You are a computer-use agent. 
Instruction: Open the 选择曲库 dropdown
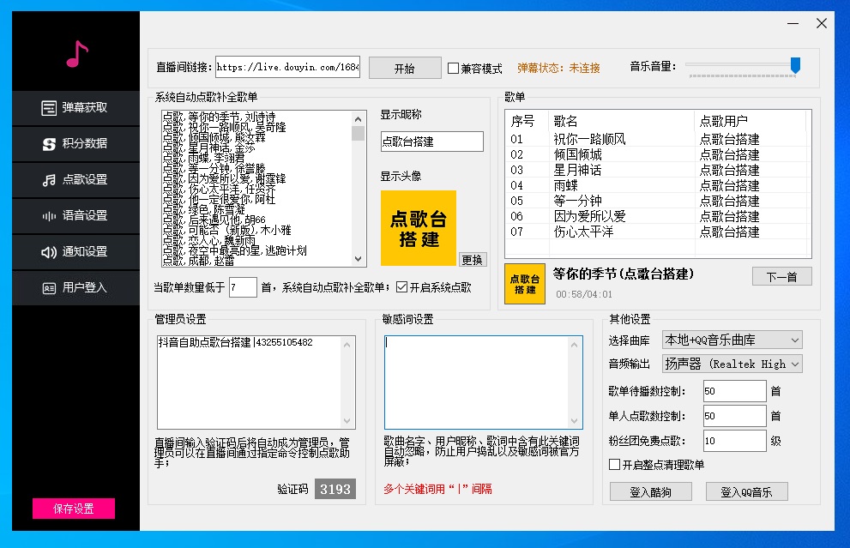(x=732, y=340)
